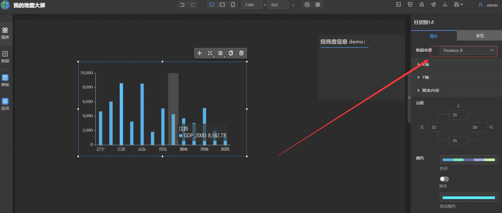
Task: Click the layers icon on chart toolbar
Action: (x=220, y=53)
